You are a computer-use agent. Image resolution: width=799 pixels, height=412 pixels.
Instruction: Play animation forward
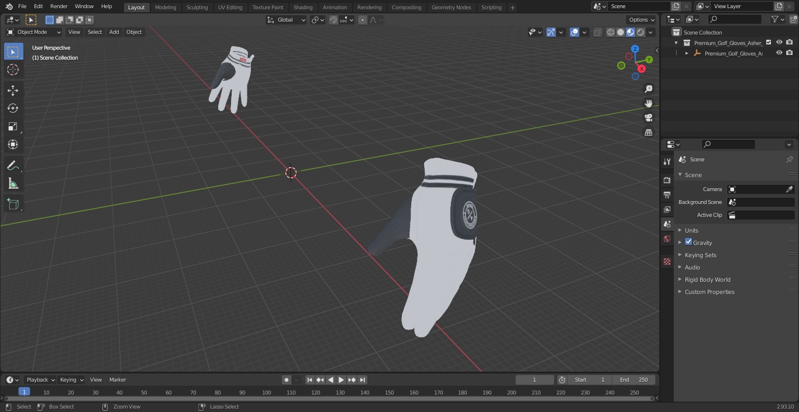341,380
